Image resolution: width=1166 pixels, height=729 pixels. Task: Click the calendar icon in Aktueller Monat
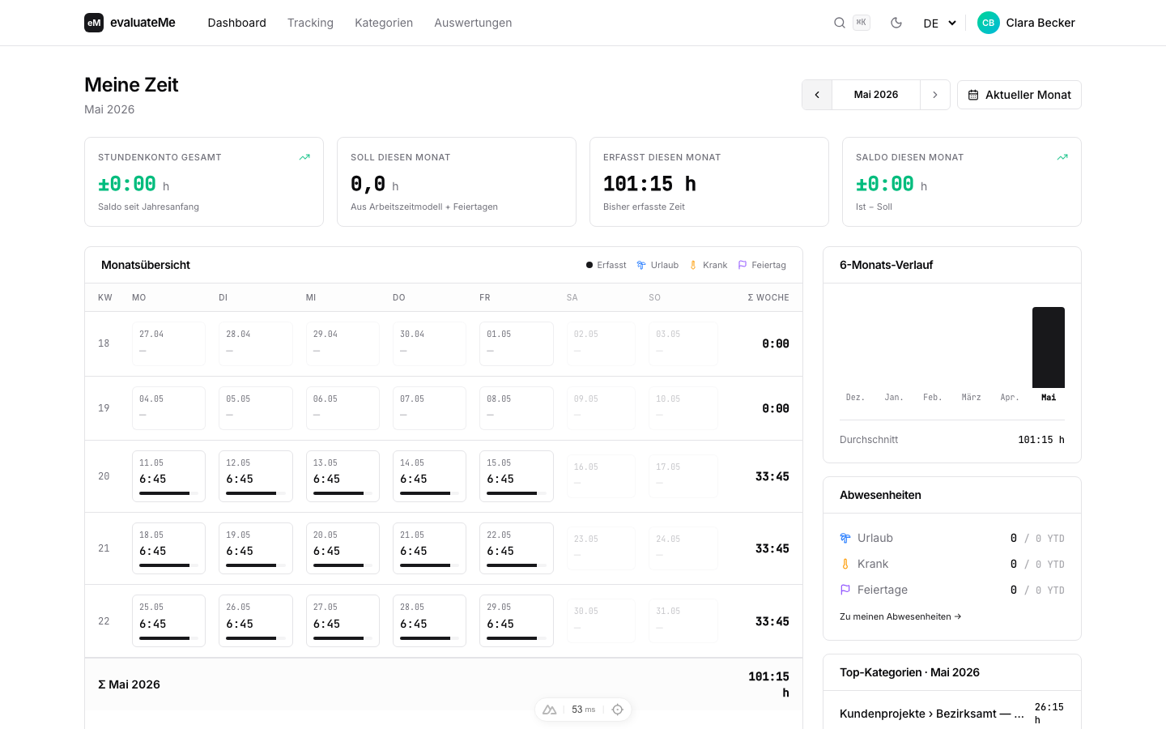click(973, 95)
